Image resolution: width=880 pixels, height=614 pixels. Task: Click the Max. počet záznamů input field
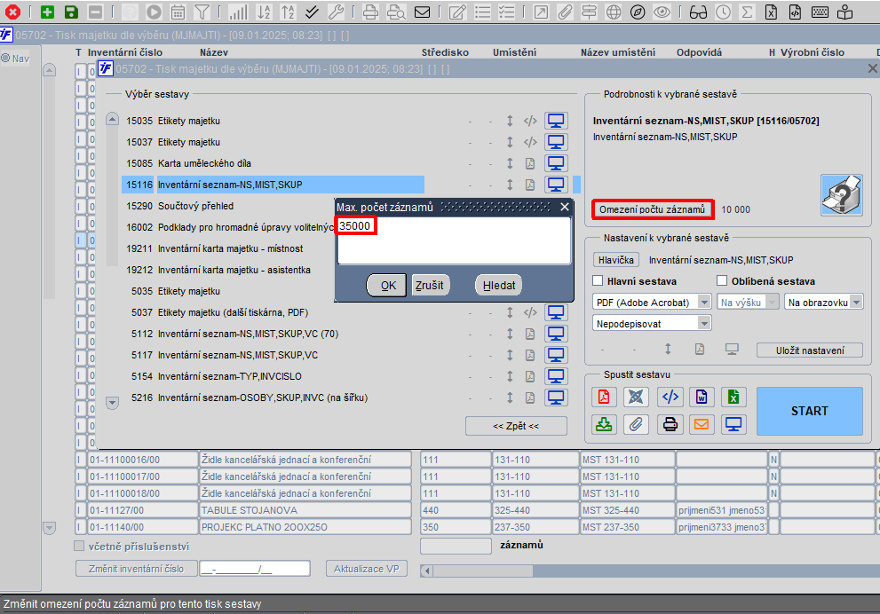(x=454, y=240)
